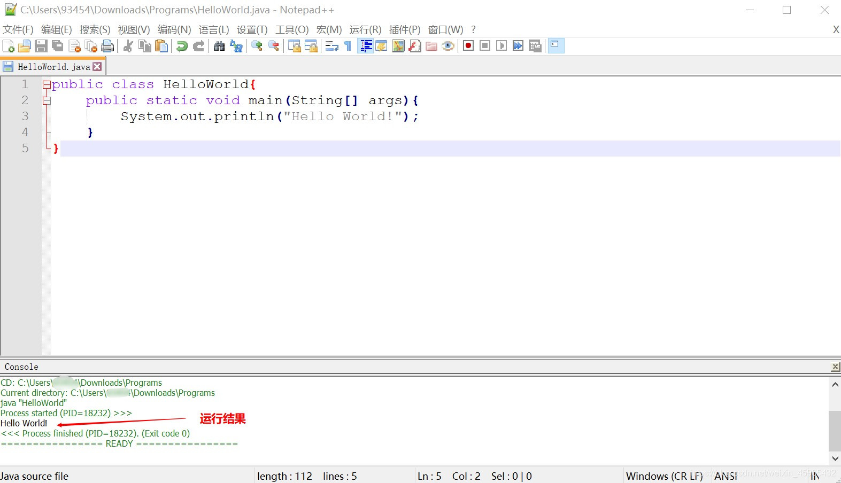Click the Windows (CR LF) status field
841x483 pixels.
(665, 476)
